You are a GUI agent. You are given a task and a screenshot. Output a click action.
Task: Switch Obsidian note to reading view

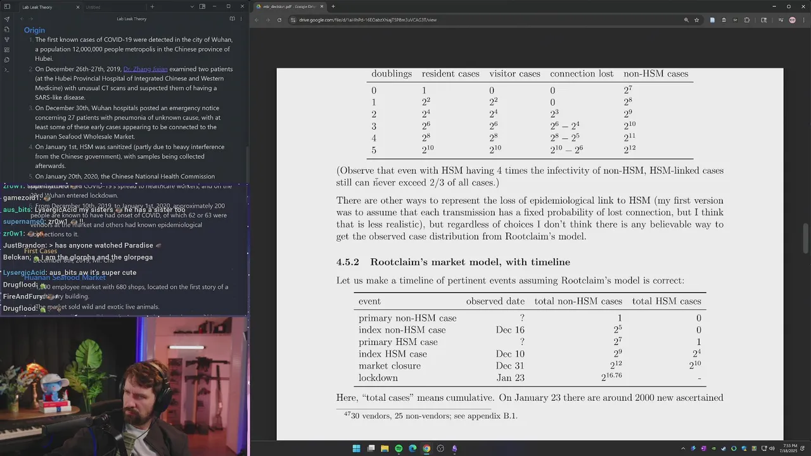pos(233,19)
